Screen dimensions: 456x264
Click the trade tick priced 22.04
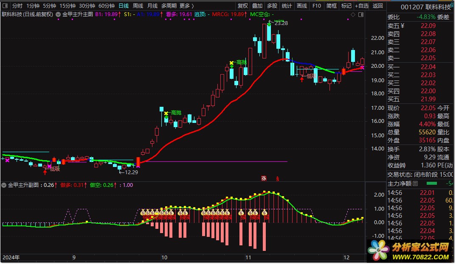[x=427, y=231]
